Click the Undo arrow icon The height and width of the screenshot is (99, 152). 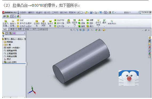pyautogui.click(x=101, y=12)
